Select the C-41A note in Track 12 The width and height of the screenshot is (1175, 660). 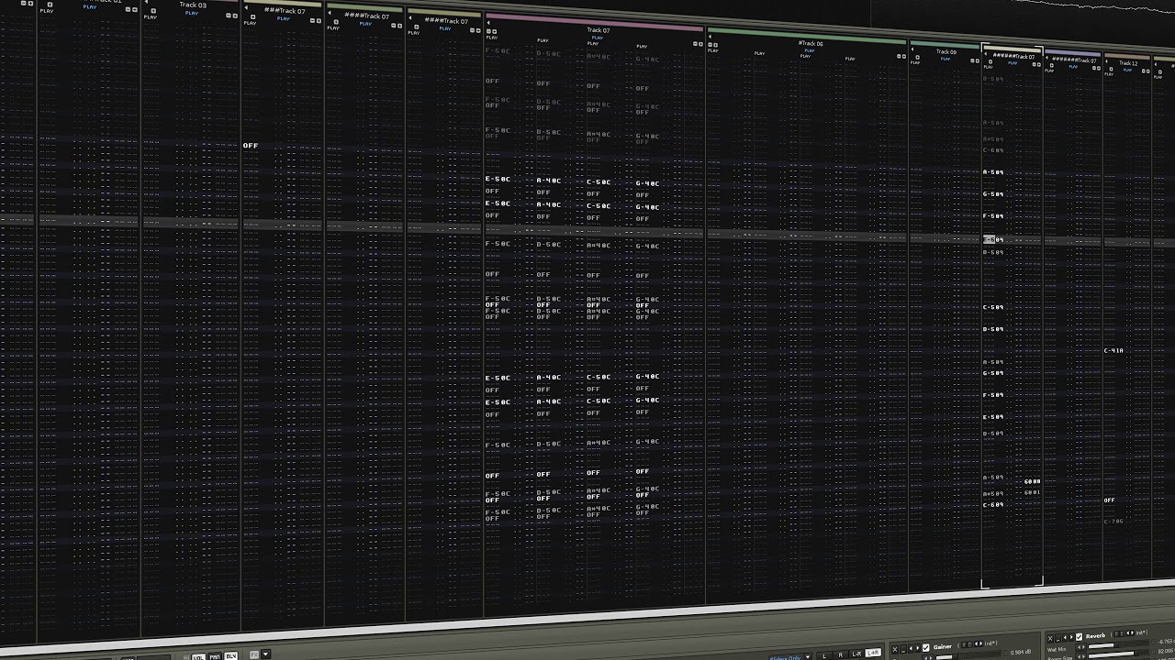1113,350
